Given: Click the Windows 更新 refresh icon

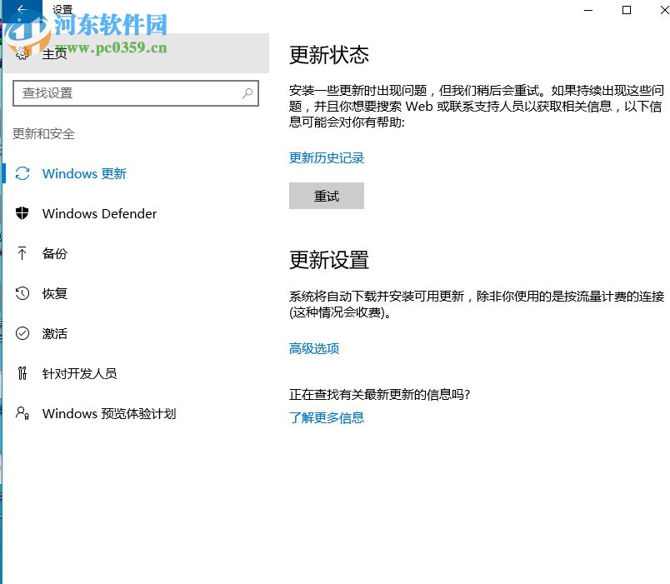Looking at the screenshot, I should [23, 173].
